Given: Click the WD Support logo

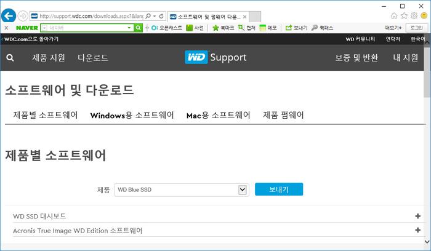Looking at the screenshot, I should tap(216, 57).
